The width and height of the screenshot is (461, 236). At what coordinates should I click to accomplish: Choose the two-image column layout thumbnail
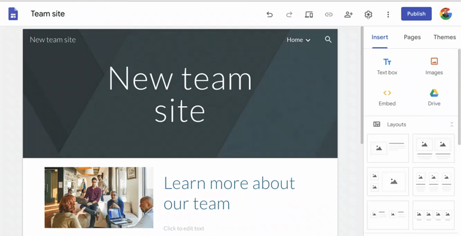point(434,148)
